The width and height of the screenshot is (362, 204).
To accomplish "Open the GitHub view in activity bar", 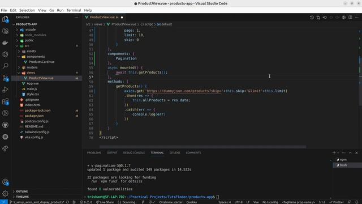I will (5, 125).
